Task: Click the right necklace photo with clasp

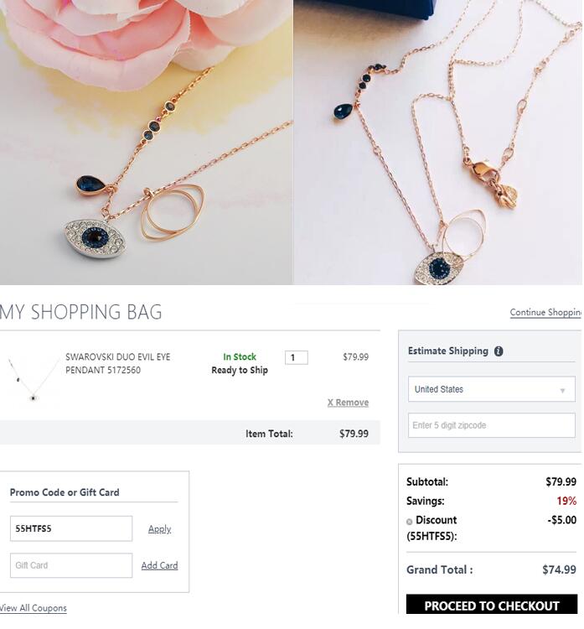Action: tap(437, 143)
